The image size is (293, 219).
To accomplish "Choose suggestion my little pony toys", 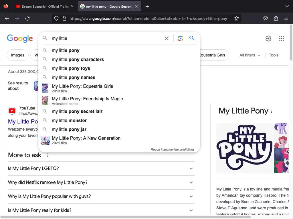I will pyautogui.click(x=119, y=68).
